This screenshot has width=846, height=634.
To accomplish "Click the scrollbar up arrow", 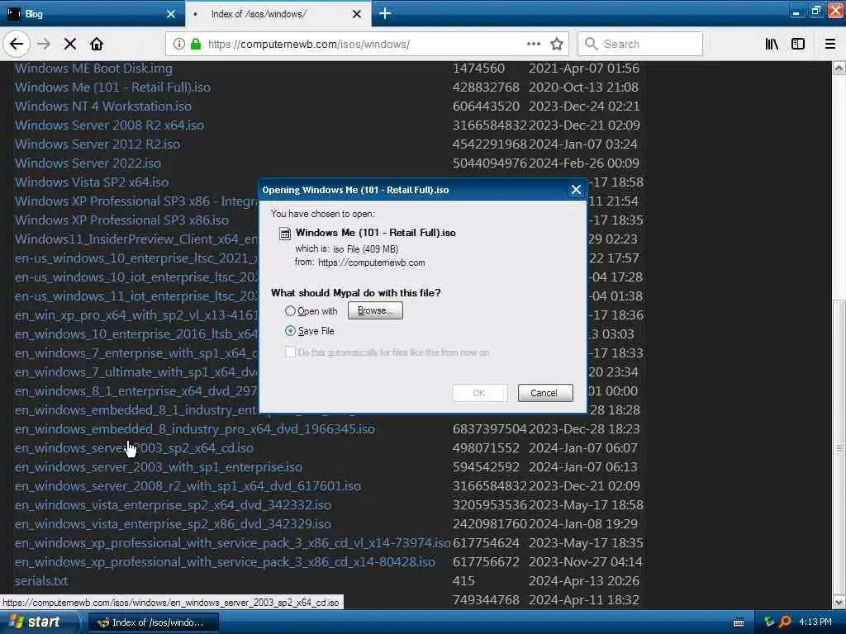I will (x=839, y=68).
